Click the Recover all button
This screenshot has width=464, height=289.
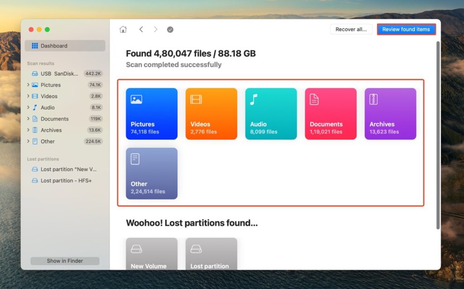[x=351, y=29]
